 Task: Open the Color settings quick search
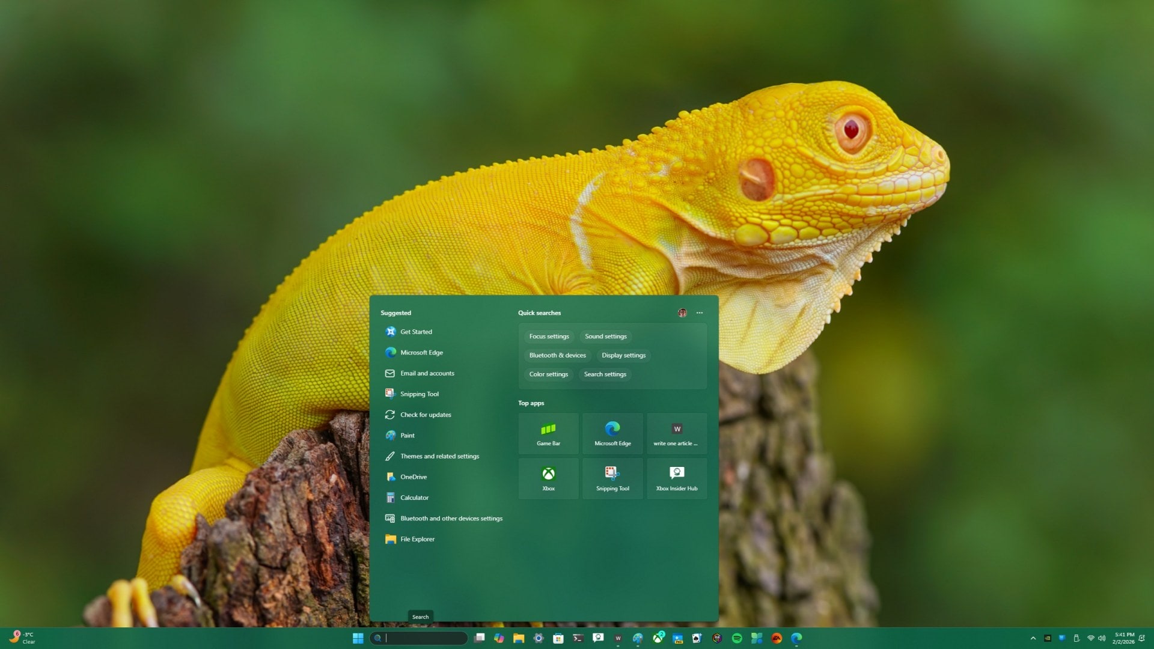(x=548, y=374)
